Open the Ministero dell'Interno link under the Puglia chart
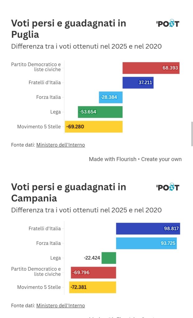The width and height of the screenshot is (193, 318). coord(61,145)
